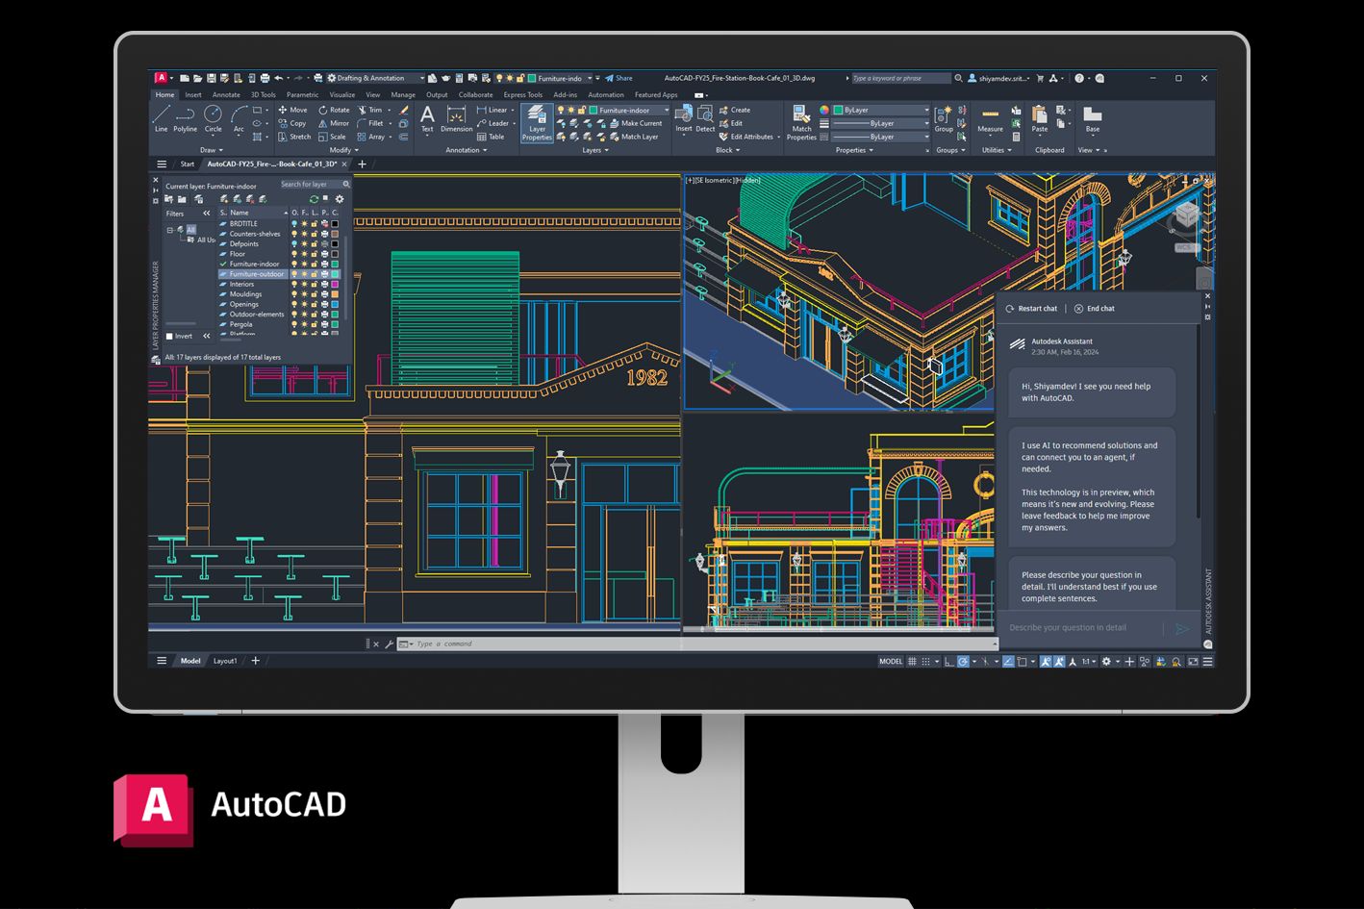Image resolution: width=1364 pixels, height=909 pixels.
Task: Click the Share button
Action: click(619, 78)
